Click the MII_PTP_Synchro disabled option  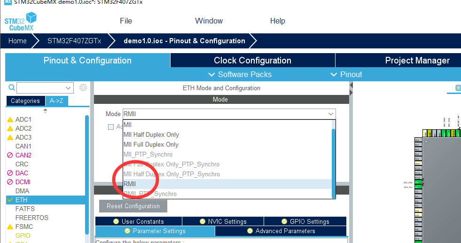[227, 155]
